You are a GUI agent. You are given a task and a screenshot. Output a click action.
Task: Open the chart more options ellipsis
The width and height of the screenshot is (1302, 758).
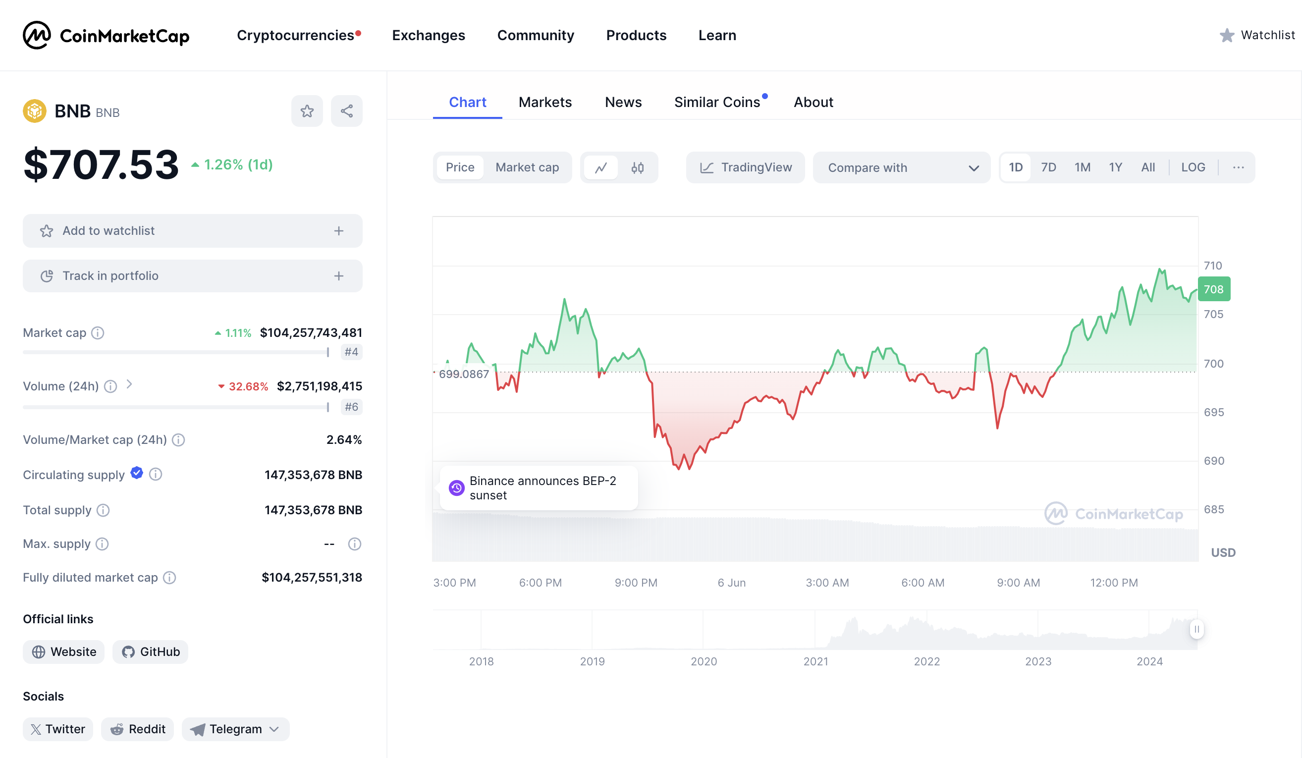point(1238,167)
